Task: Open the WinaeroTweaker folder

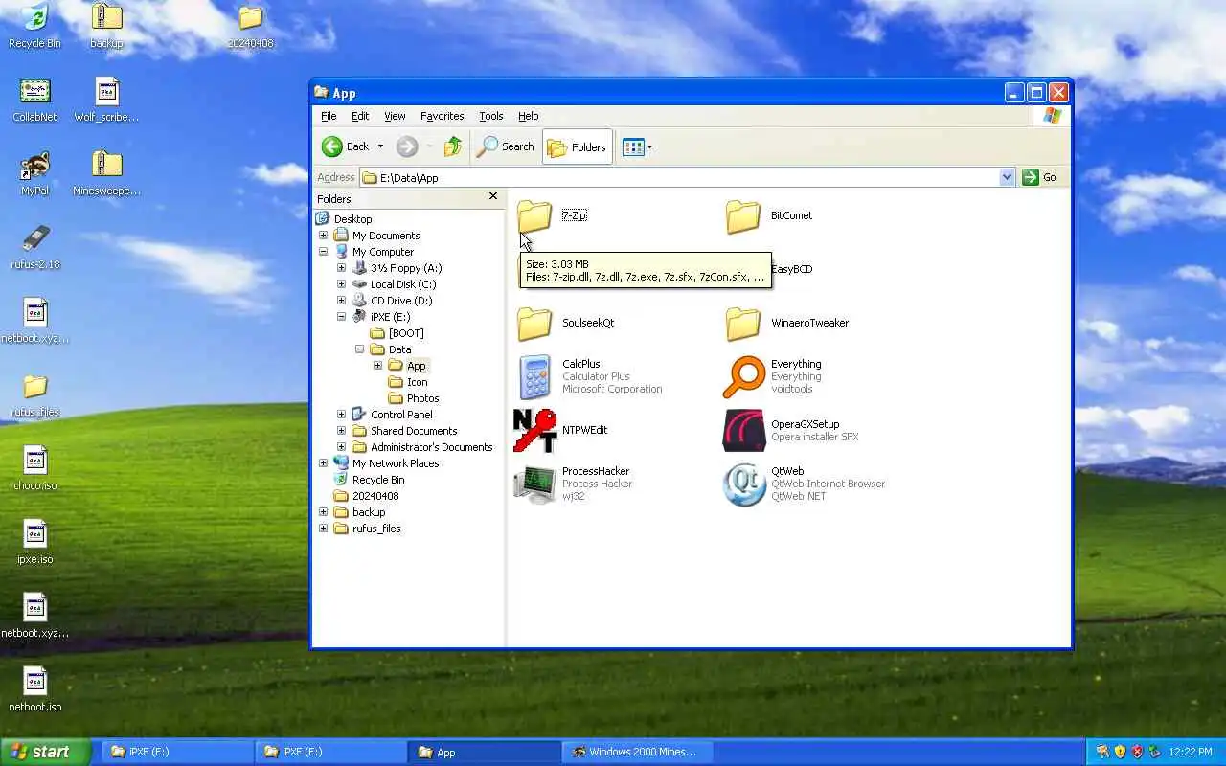Action: point(743,324)
